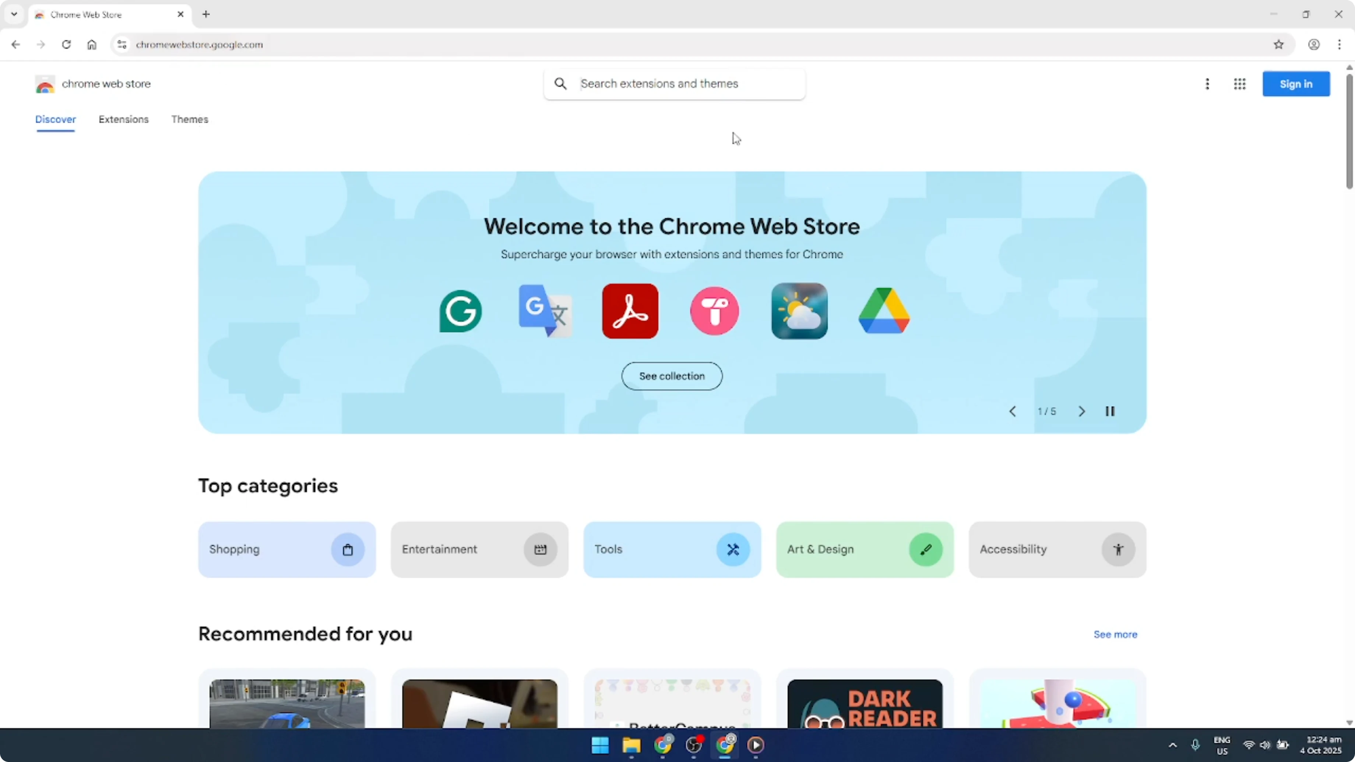The width and height of the screenshot is (1355, 762).
Task: Open the taskbar volume control
Action: 1265,745
